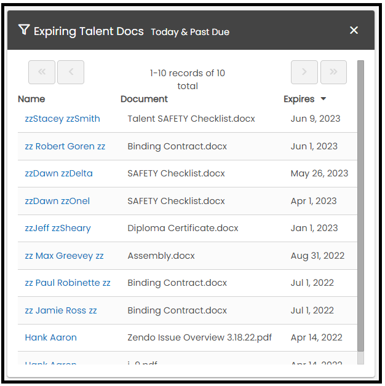Viewport: 385px width, 386px height.
Task: Select the zzDawn zzOnel name link
Action: (57, 201)
